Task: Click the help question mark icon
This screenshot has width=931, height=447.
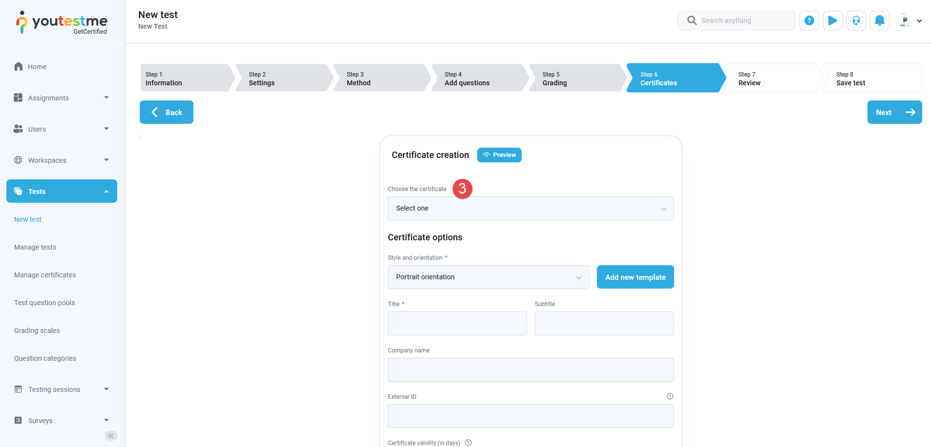Action: click(x=809, y=20)
